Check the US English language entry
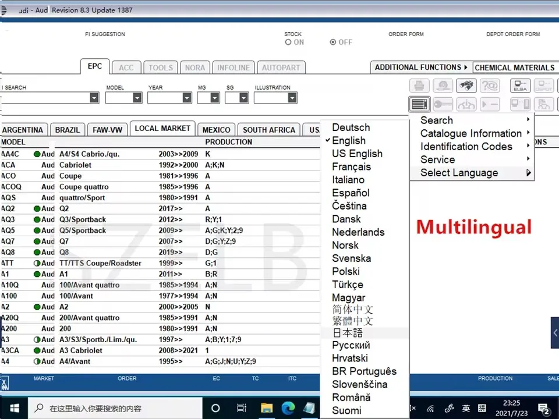 pos(357,154)
